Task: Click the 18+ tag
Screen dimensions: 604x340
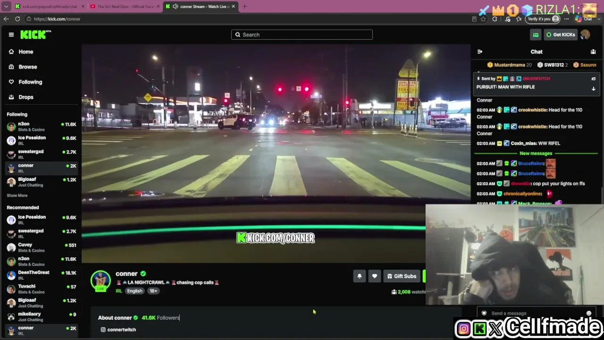Action: click(x=153, y=291)
